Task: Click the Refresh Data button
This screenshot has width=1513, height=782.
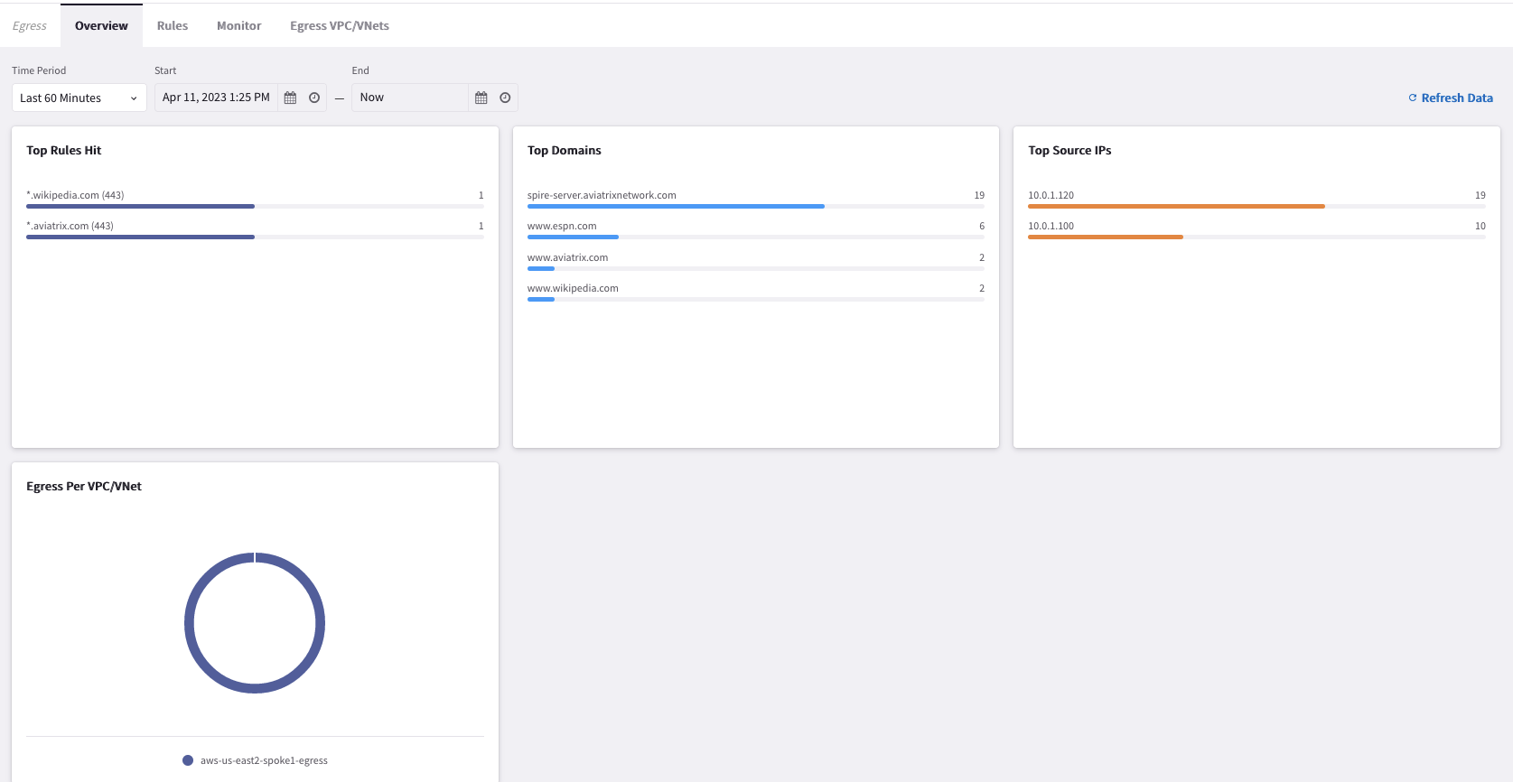Action: (x=1450, y=98)
